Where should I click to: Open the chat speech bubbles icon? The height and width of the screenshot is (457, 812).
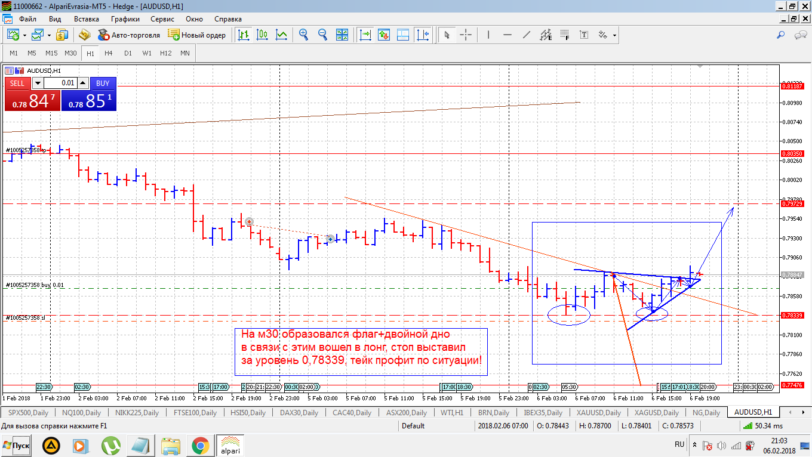pos(800,35)
